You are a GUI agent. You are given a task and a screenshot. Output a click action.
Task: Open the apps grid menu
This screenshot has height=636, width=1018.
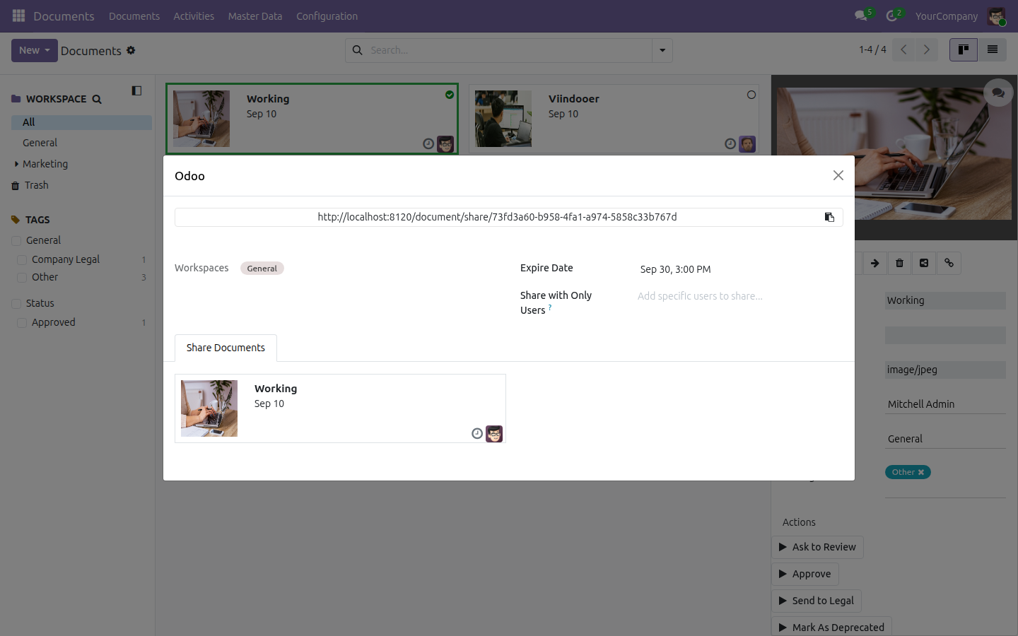18,16
